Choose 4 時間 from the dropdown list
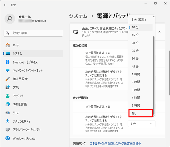The height and width of the screenshot is (147, 170). point(141,98)
